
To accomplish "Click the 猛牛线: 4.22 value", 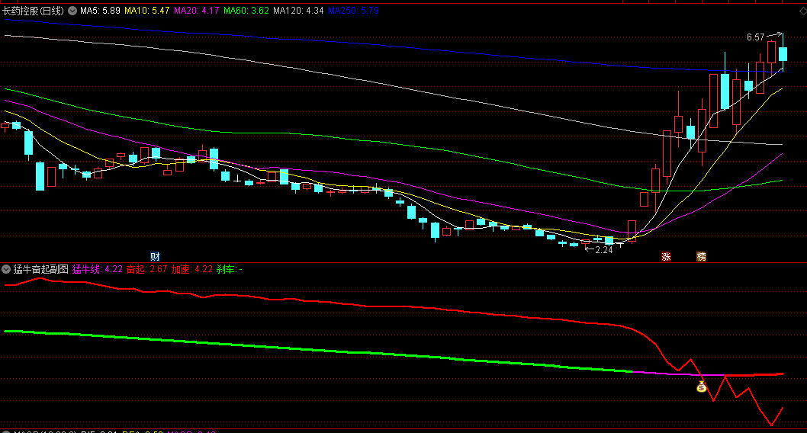I will coord(98,269).
